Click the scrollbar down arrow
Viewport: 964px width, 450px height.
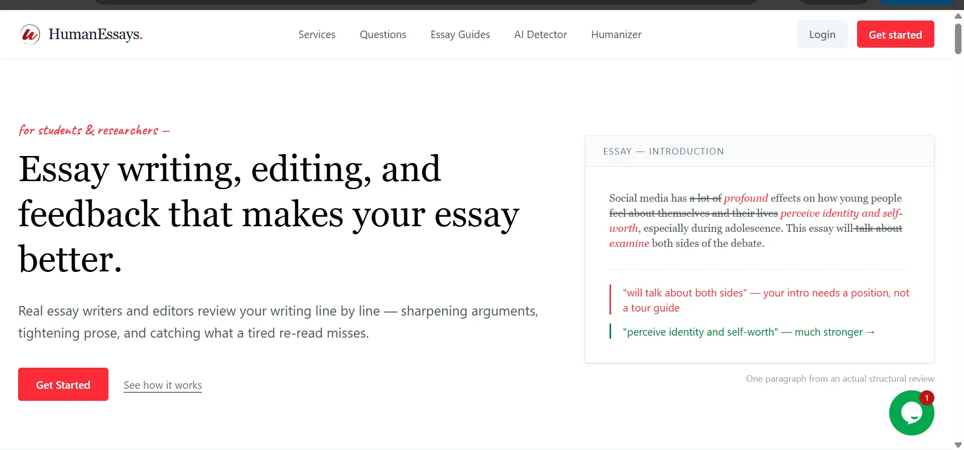(x=958, y=445)
